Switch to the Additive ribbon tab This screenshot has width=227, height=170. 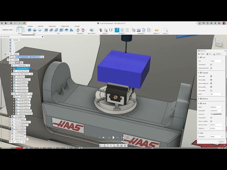pos(40,26)
